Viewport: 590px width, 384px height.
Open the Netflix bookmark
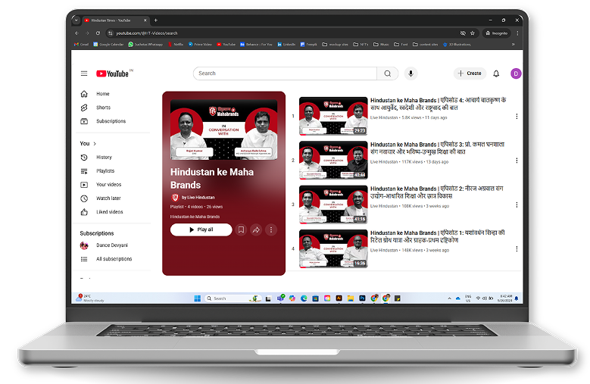(x=176, y=45)
